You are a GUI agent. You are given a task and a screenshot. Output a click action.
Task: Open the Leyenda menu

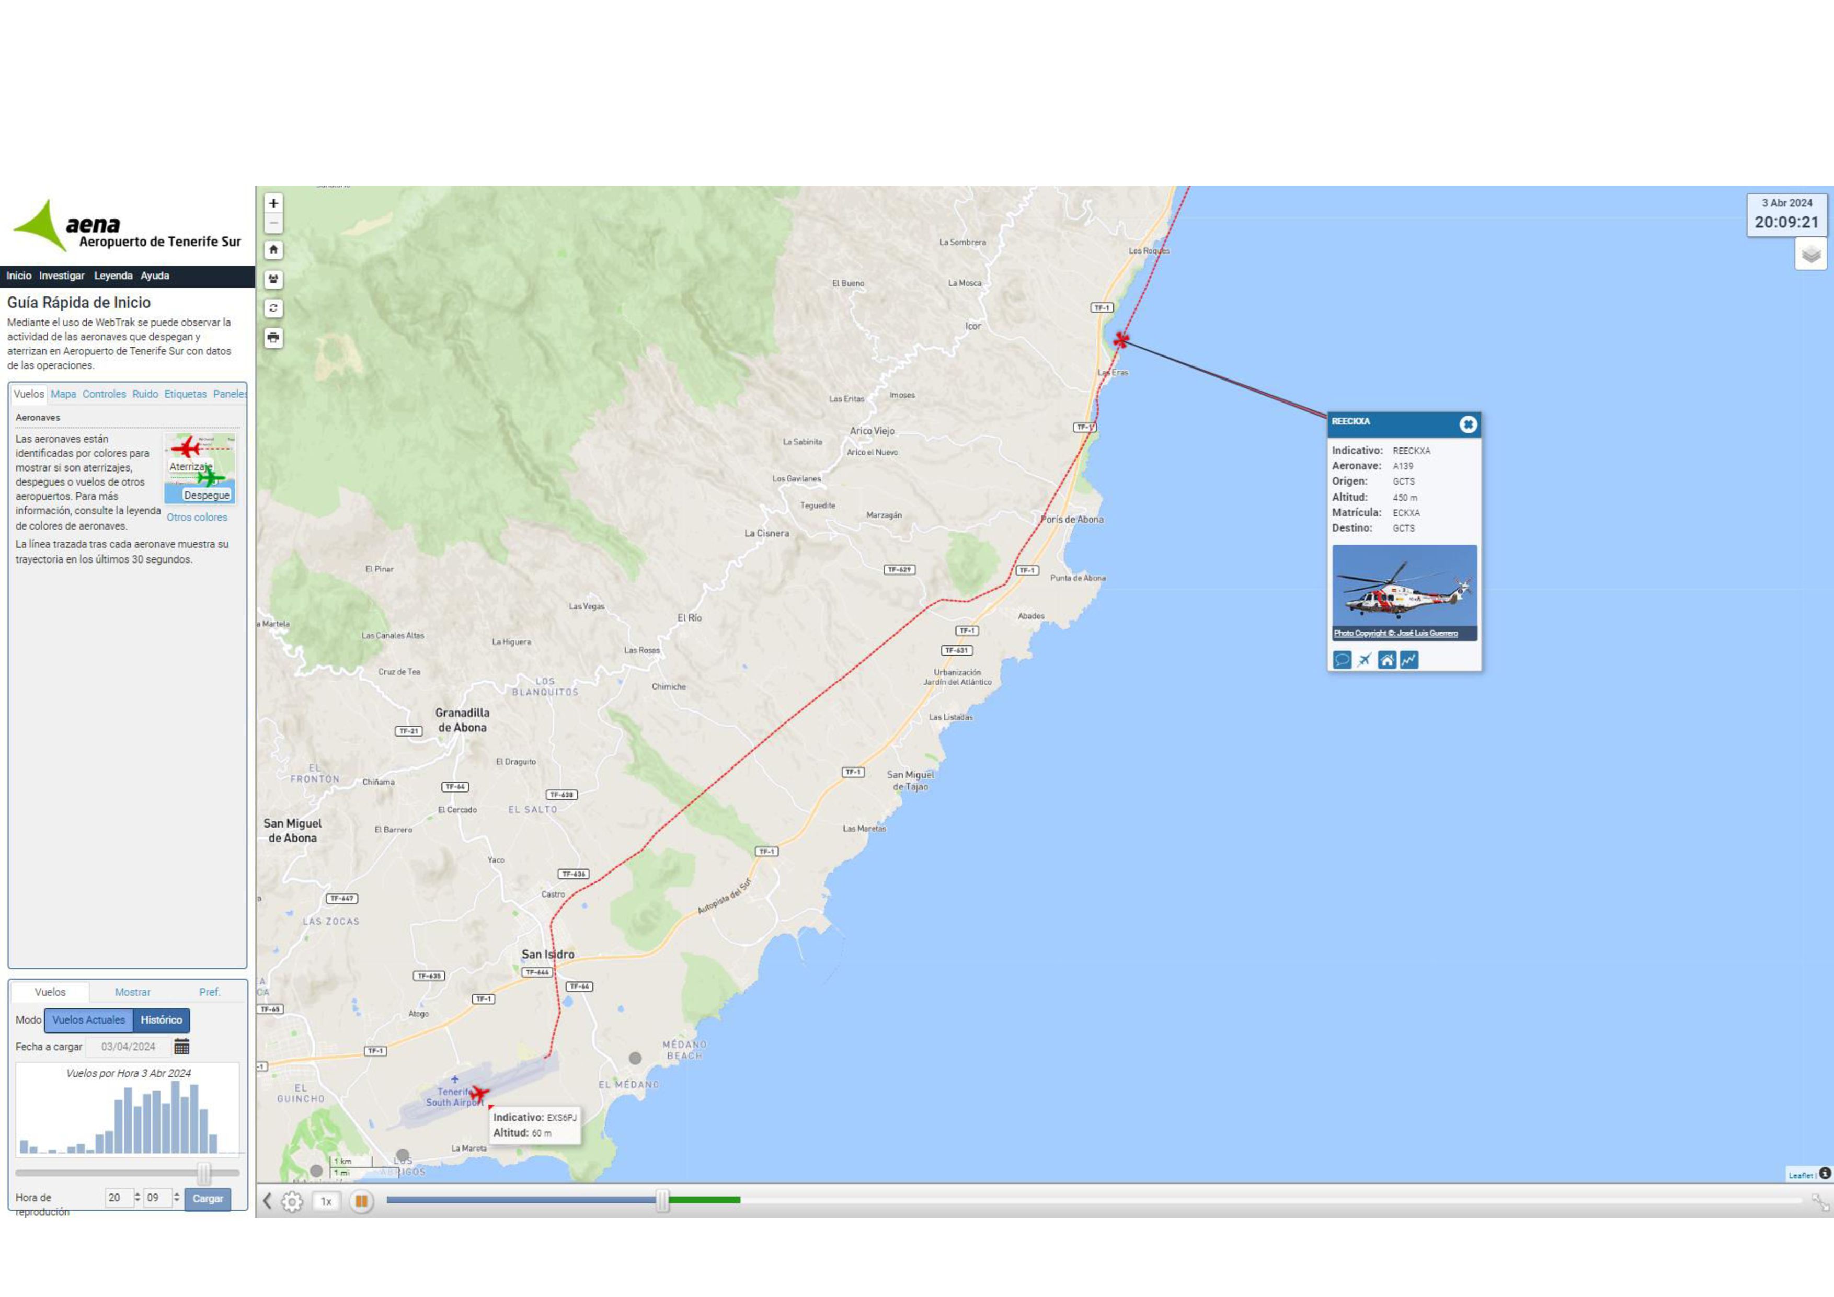pyautogui.click(x=112, y=276)
